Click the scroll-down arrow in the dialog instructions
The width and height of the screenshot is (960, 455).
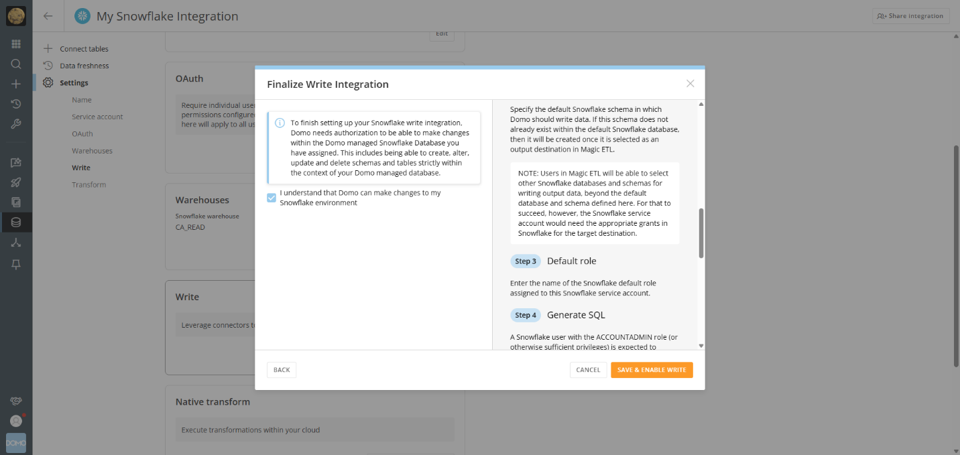point(701,346)
